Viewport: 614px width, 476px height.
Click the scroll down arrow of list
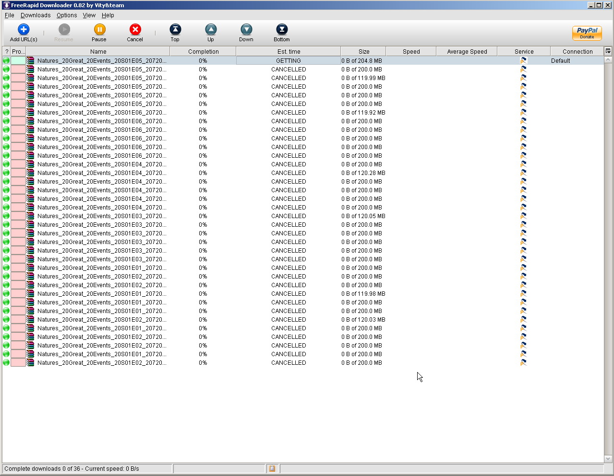click(608, 458)
